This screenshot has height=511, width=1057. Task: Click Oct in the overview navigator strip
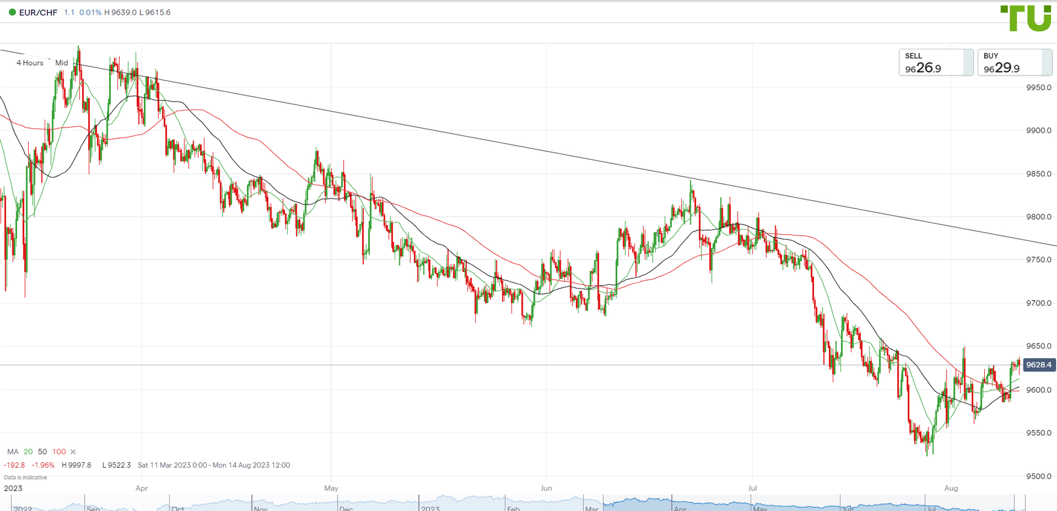pos(178,509)
